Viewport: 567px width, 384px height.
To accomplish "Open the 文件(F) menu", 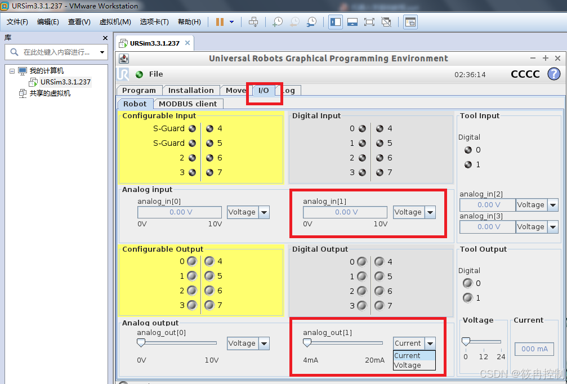I will (x=17, y=22).
